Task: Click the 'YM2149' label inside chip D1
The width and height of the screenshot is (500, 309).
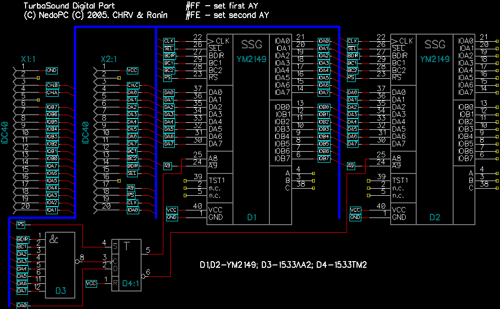Action: pos(251,59)
